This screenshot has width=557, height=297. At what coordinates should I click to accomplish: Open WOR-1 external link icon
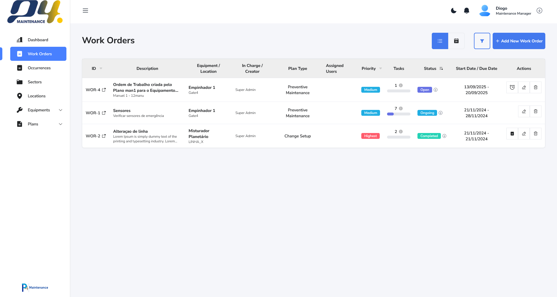tap(104, 113)
